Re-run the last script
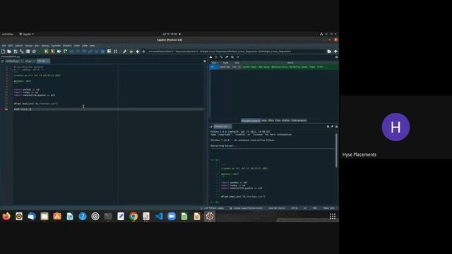 pos(66,52)
